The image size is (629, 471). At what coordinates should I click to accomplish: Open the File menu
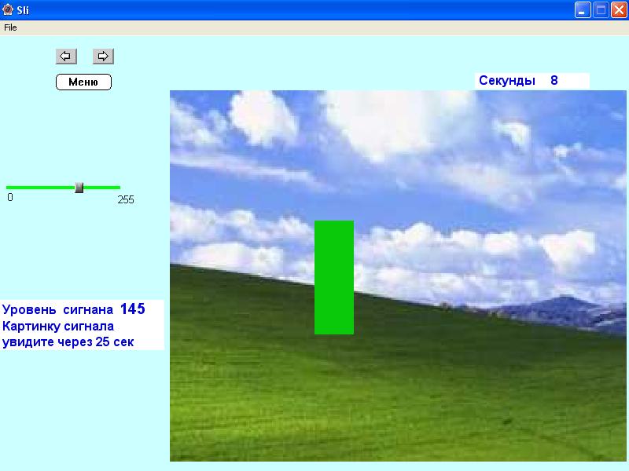click(10, 27)
